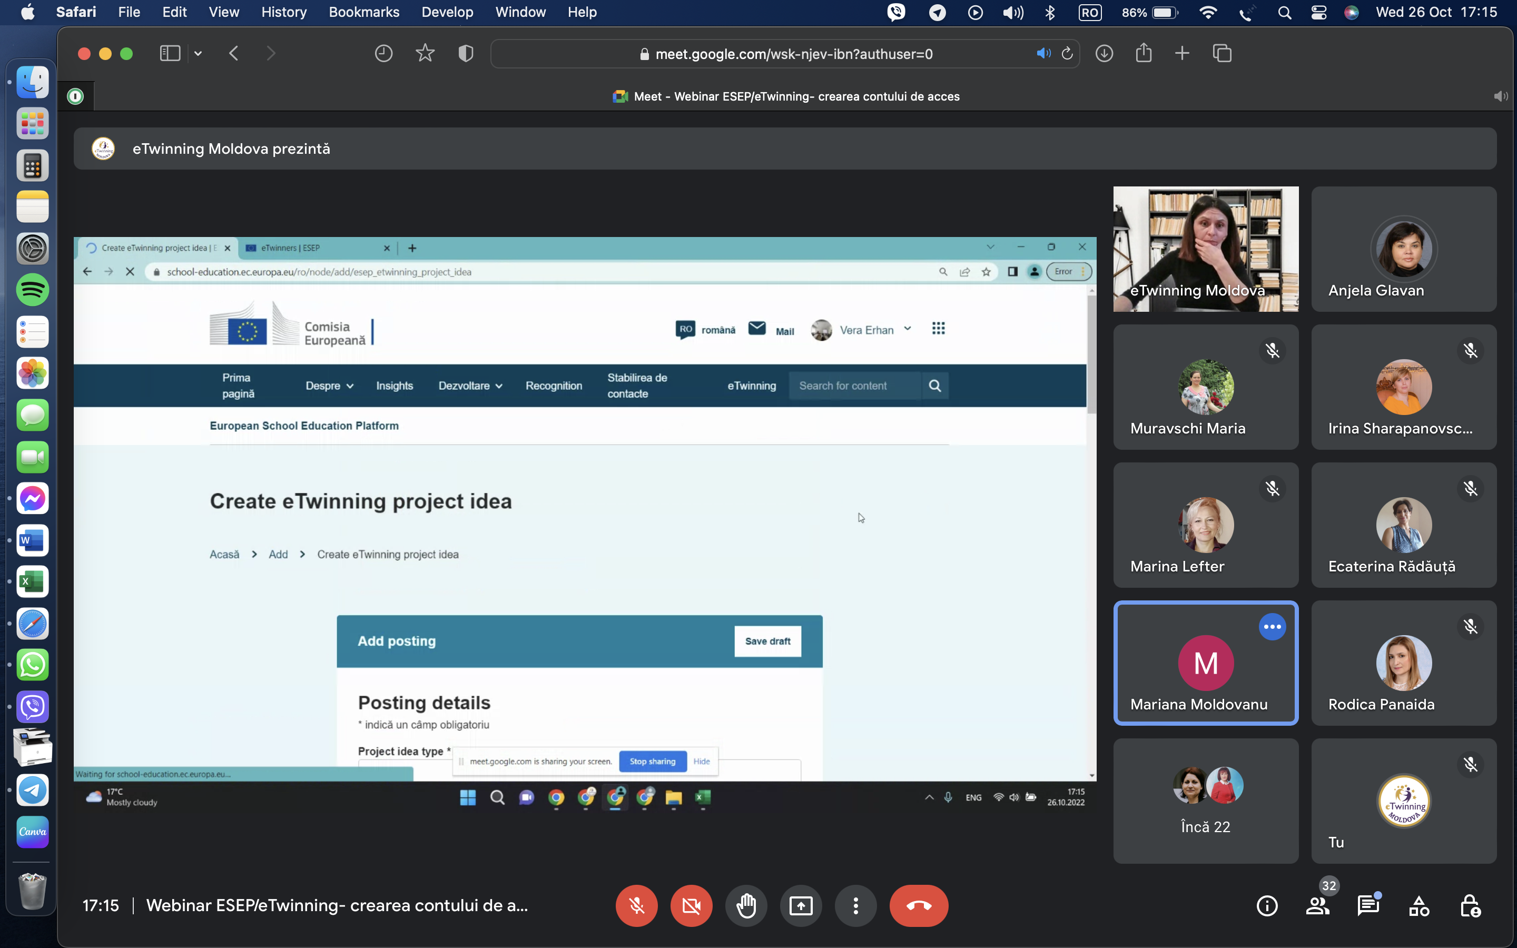Click the Share icon in Safari toolbar

[x=1144, y=53]
